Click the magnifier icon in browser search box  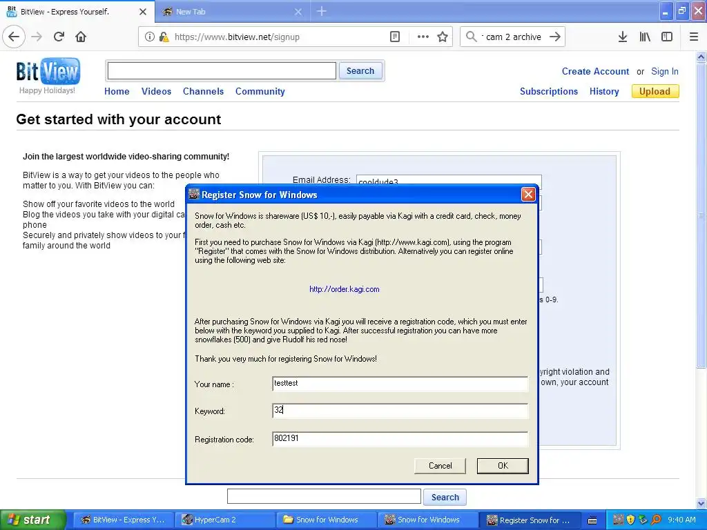471,37
